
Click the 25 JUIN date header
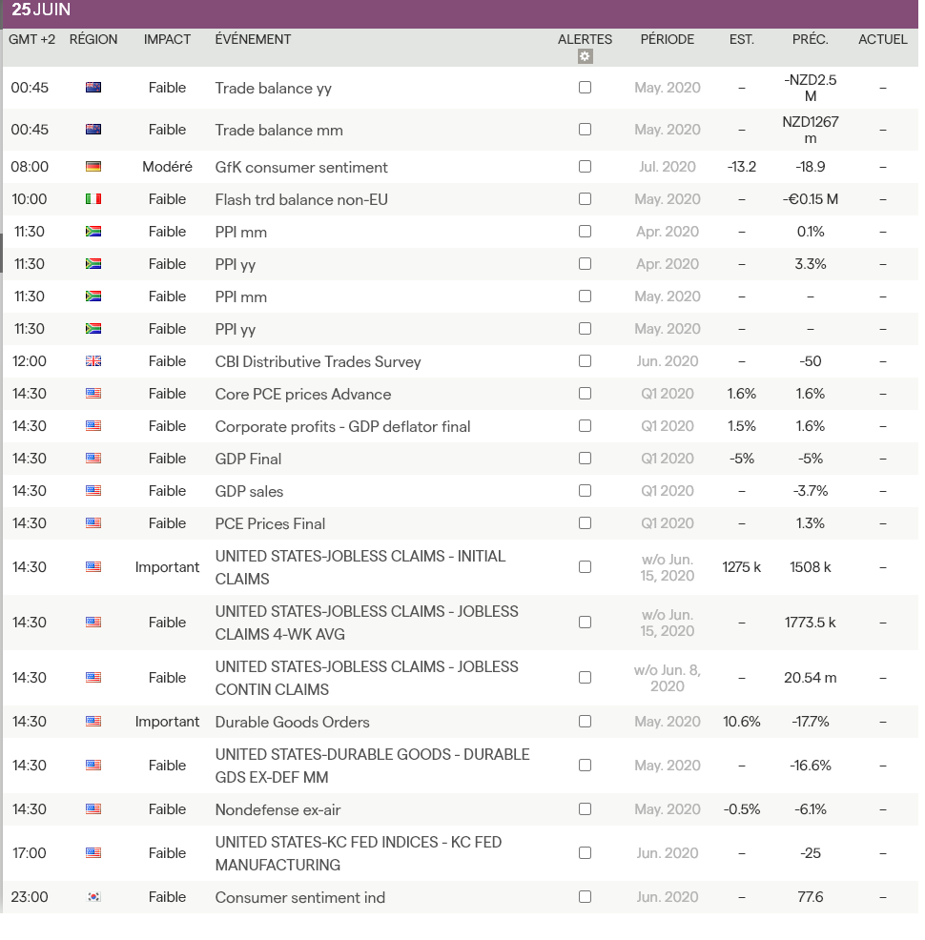click(x=41, y=10)
